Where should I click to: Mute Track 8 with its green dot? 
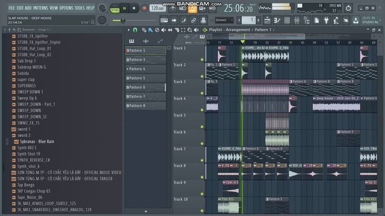tap(202, 177)
